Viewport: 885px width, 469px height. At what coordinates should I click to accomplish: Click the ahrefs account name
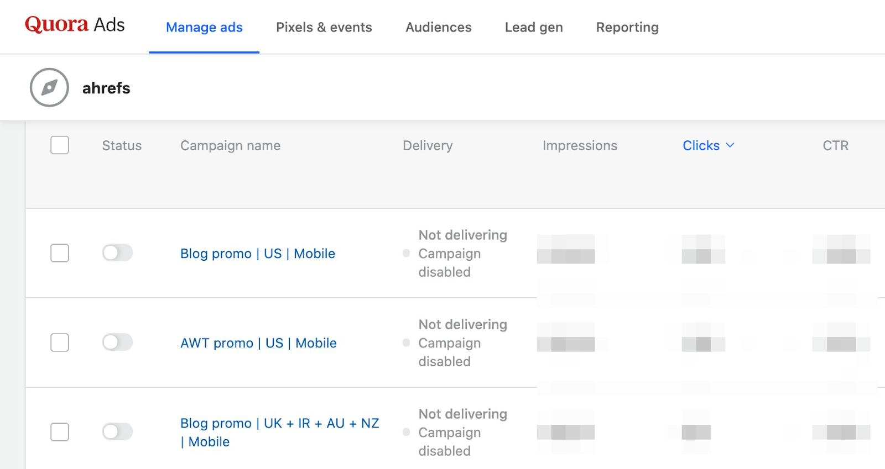click(106, 88)
